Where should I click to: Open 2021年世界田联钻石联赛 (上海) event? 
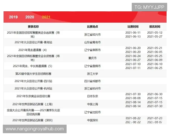point(33,104)
